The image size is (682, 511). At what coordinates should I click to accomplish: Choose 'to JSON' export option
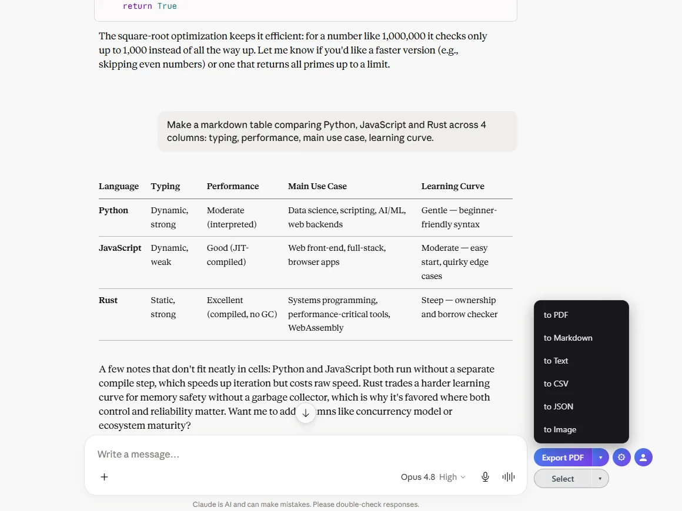point(581,406)
